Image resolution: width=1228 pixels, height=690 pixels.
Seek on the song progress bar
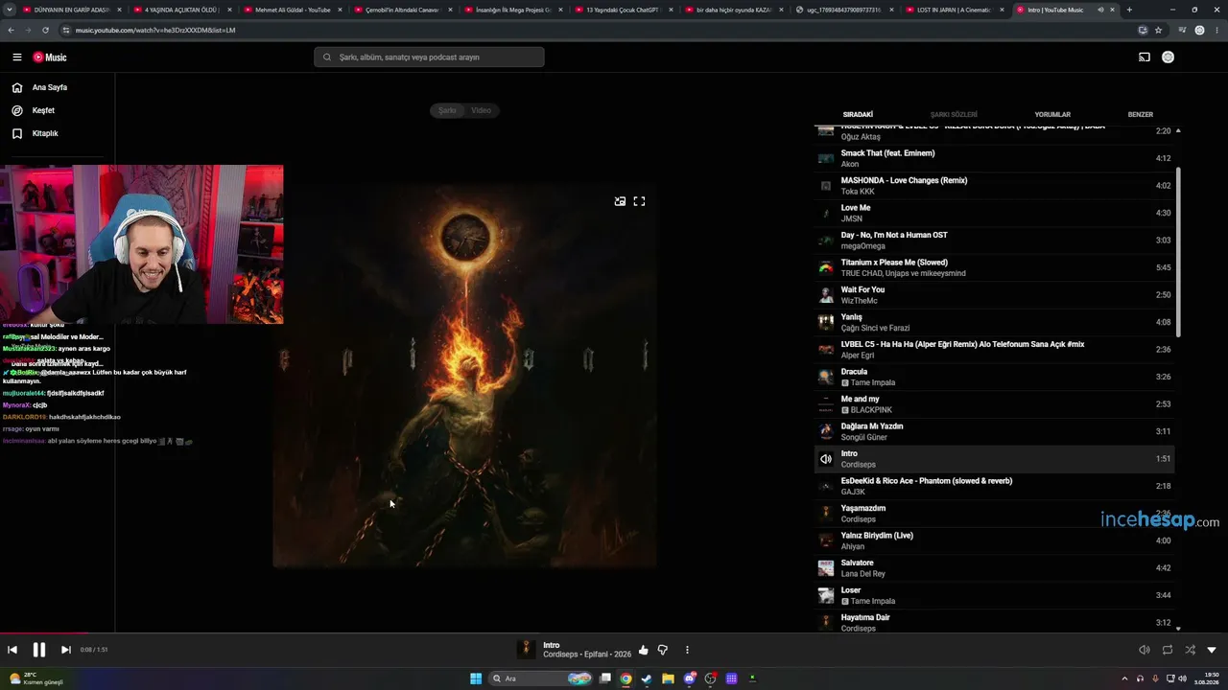[614, 632]
